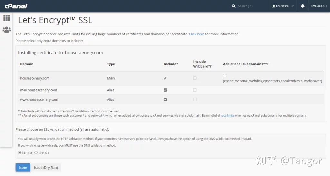Click the 'Include Wildcard*?' column header
Viewport: 330px width, 176px height.
click(202, 64)
